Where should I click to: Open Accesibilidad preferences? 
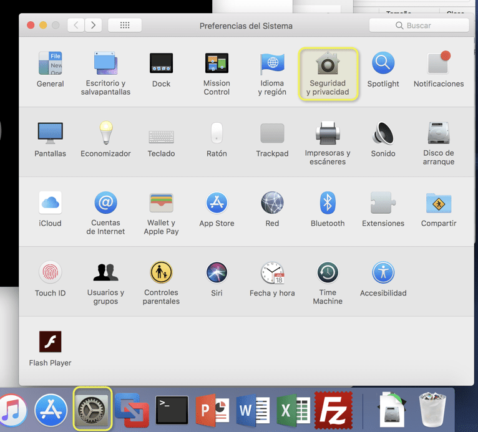(383, 279)
